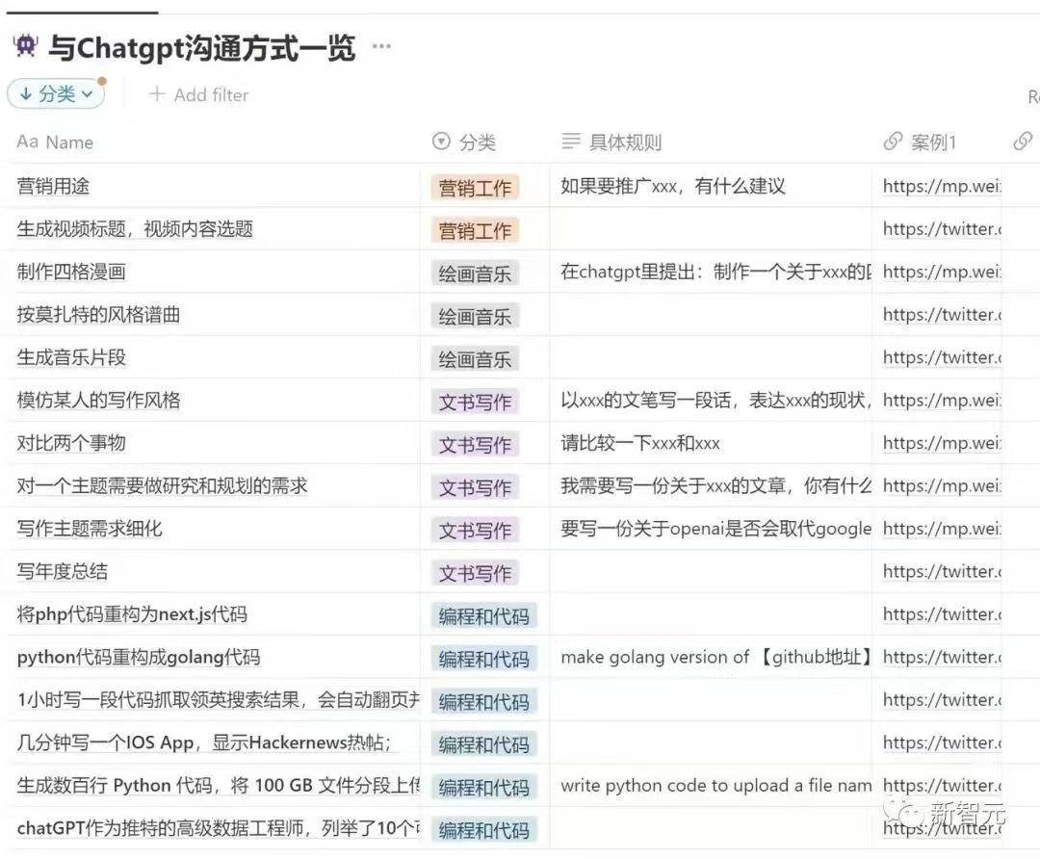1040x859 pixels.
Task: Click the rightmost link column icon
Action: [1023, 142]
